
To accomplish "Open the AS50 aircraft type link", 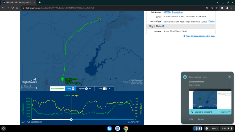I will (x=204, y=22).
